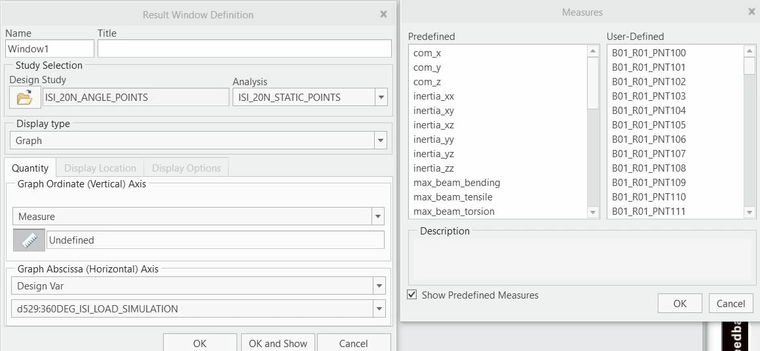Expand the Design Var abscissa dropdown
This screenshot has height=351, width=760.
click(379, 286)
